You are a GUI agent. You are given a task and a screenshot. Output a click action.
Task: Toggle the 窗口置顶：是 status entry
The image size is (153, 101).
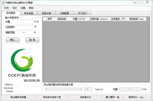112,97
